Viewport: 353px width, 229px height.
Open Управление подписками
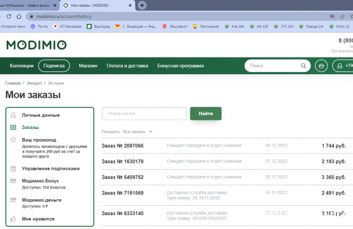(x=51, y=169)
